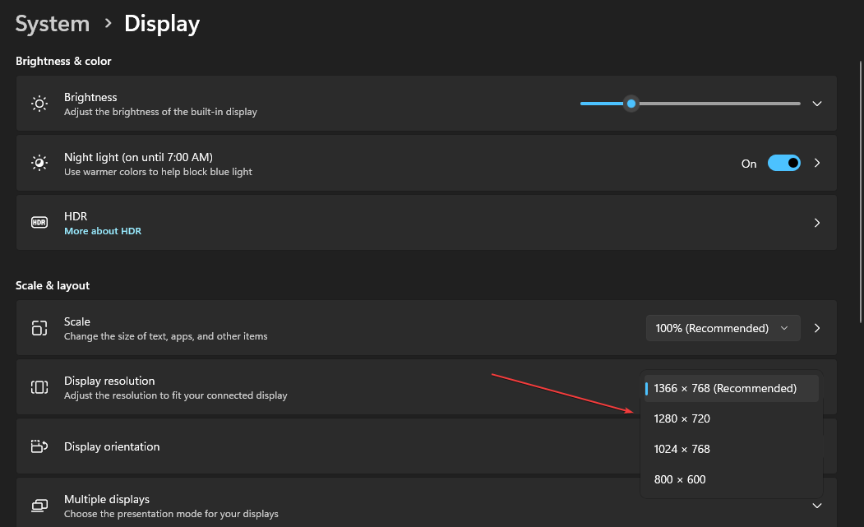864x527 pixels.
Task: Click the Display breadcrumb title
Action: coord(161,23)
